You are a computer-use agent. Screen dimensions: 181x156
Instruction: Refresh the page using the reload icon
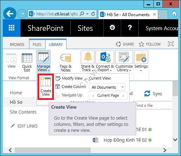(x=93, y=14)
